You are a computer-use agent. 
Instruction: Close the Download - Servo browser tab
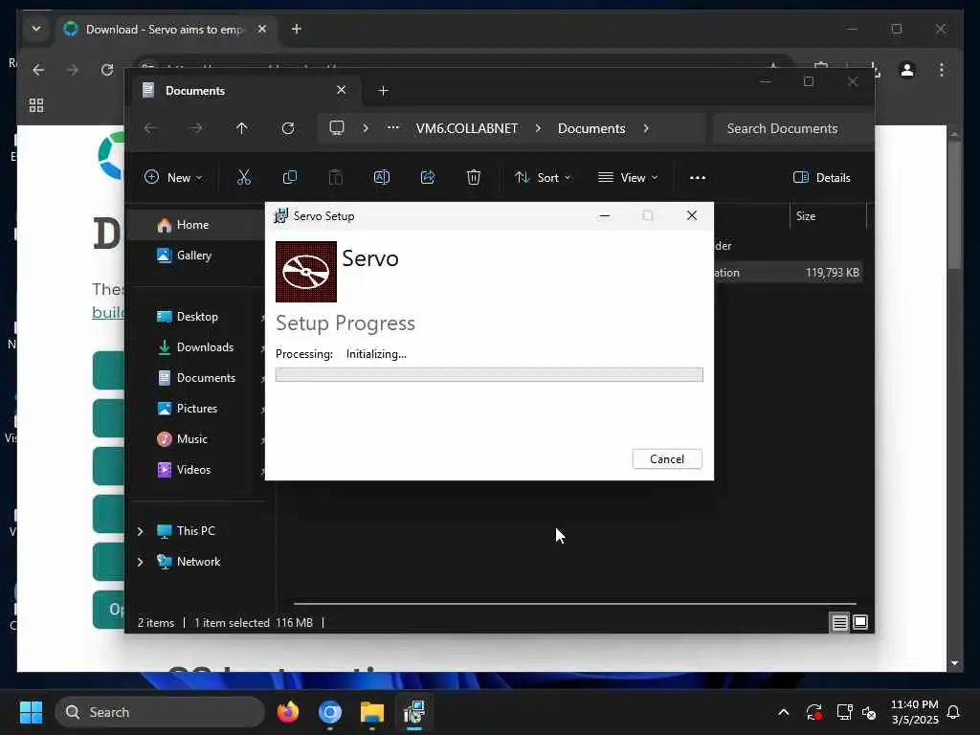262,30
